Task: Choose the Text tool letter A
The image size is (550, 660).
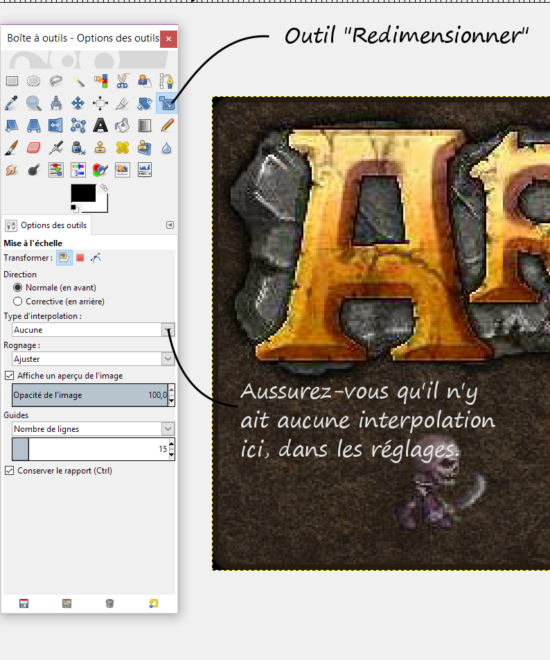Action: 100,125
